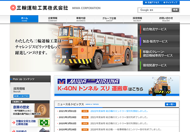Image resolution: width=190 pixels, height=132 pixels.
Task: Open the 採用情報 RECRUIT menu
Action: pos(137,19)
